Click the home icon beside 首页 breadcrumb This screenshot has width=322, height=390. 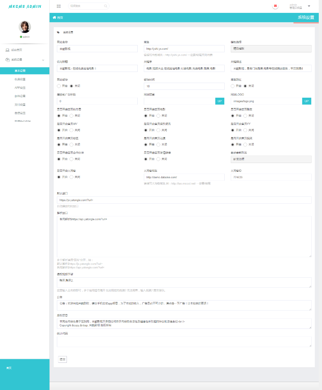coord(54,18)
